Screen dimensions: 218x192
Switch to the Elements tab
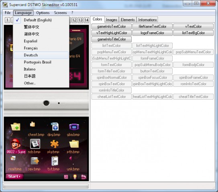(128, 20)
